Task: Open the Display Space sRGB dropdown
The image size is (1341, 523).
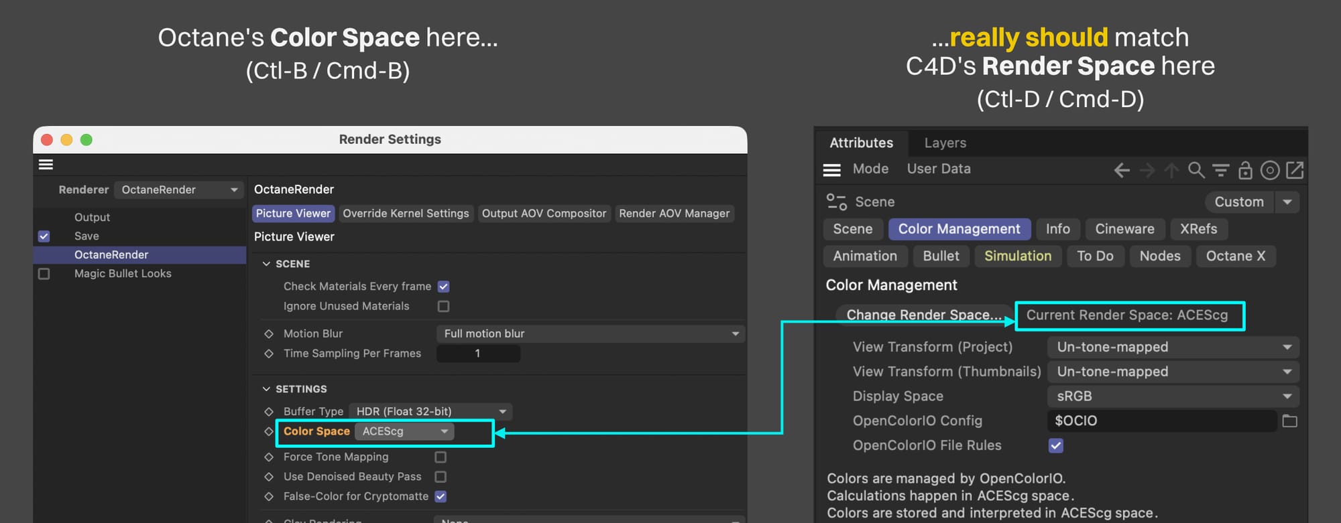Action: pyautogui.click(x=1173, y=396)
